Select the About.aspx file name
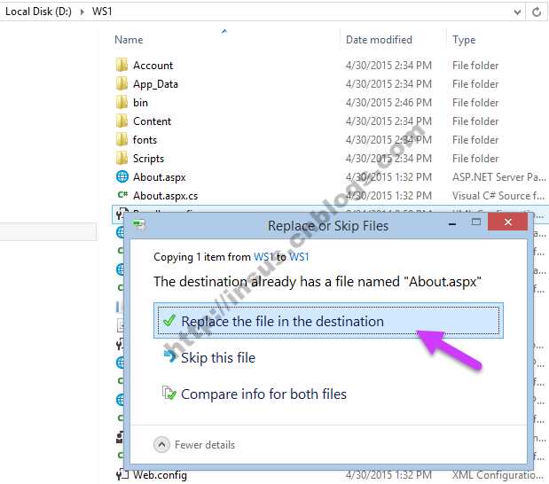 (160, 177)
